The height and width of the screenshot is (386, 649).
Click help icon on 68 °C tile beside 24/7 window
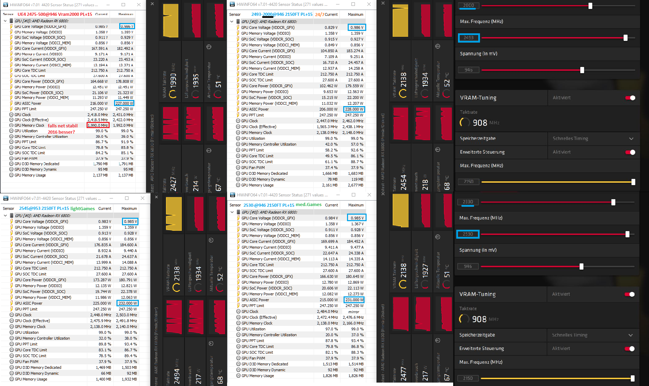click(x=438, y=149)
